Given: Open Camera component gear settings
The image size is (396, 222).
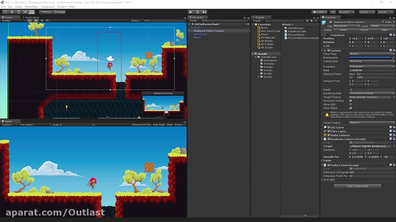Looking at the screenshot, I should [394, 50].
